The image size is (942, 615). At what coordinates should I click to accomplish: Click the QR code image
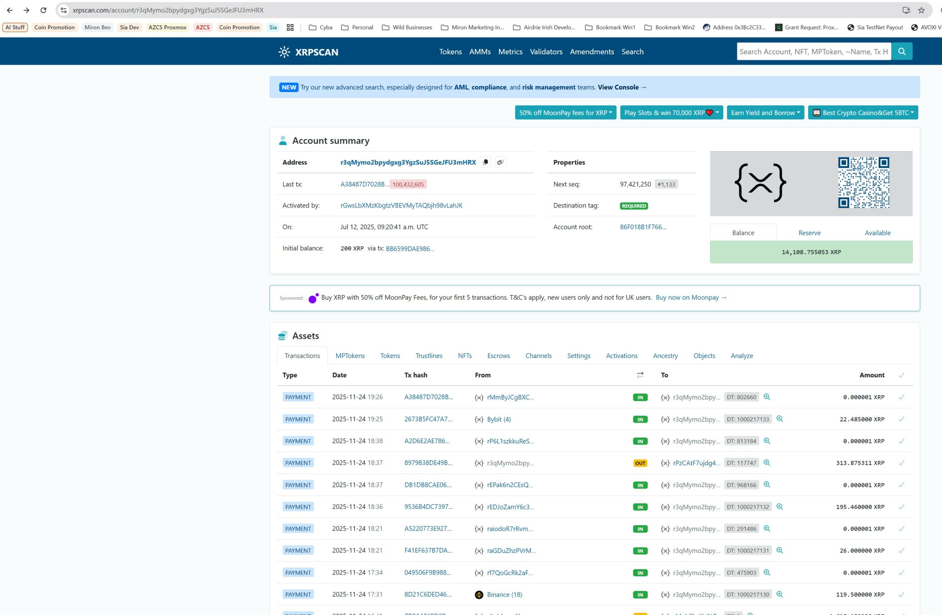[x=863, y=183]
